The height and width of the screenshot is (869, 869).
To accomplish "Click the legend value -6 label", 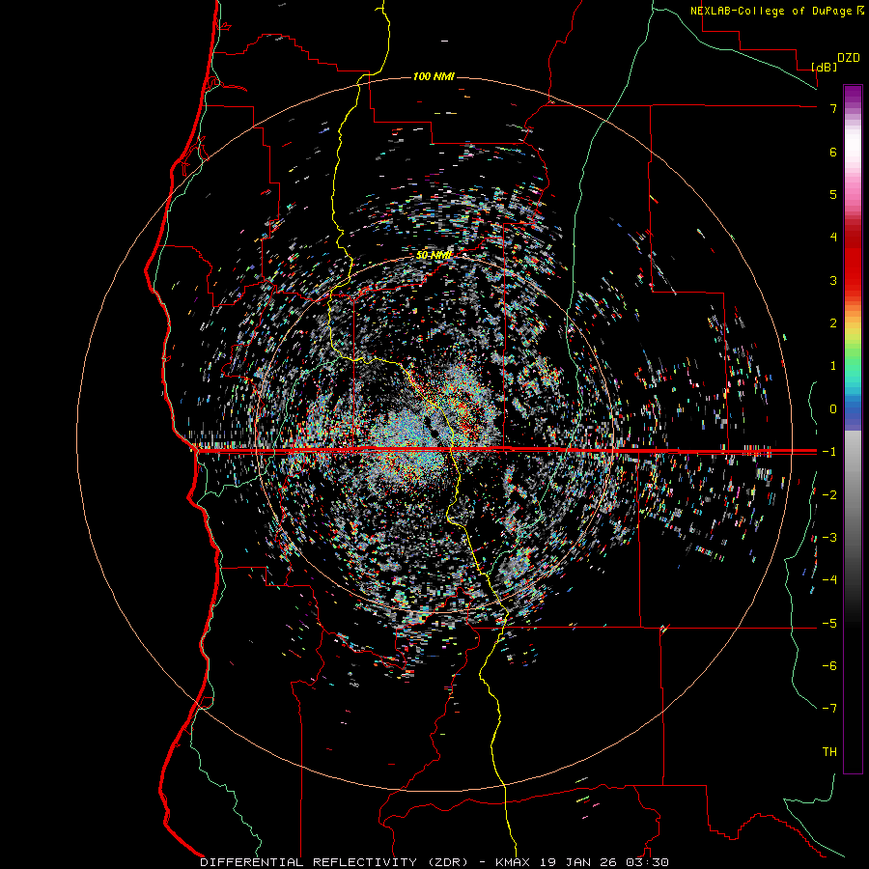I will tap(829, 666).
